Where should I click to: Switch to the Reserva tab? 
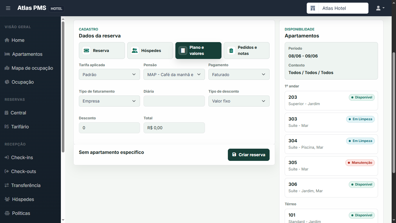tap(102, 51)
